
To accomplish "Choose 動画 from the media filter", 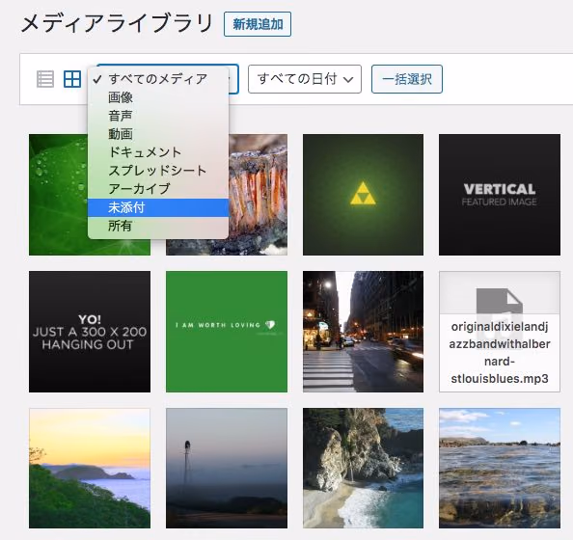I will point(158,134).
